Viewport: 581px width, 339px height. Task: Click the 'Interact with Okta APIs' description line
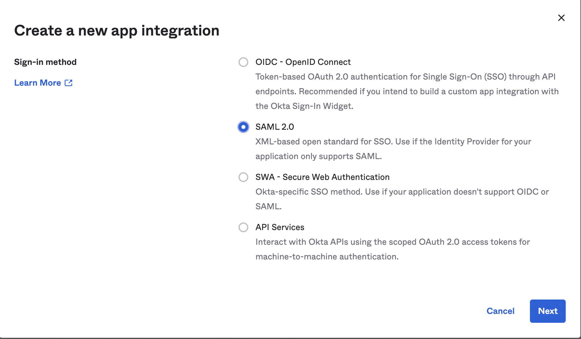point(392,242)
